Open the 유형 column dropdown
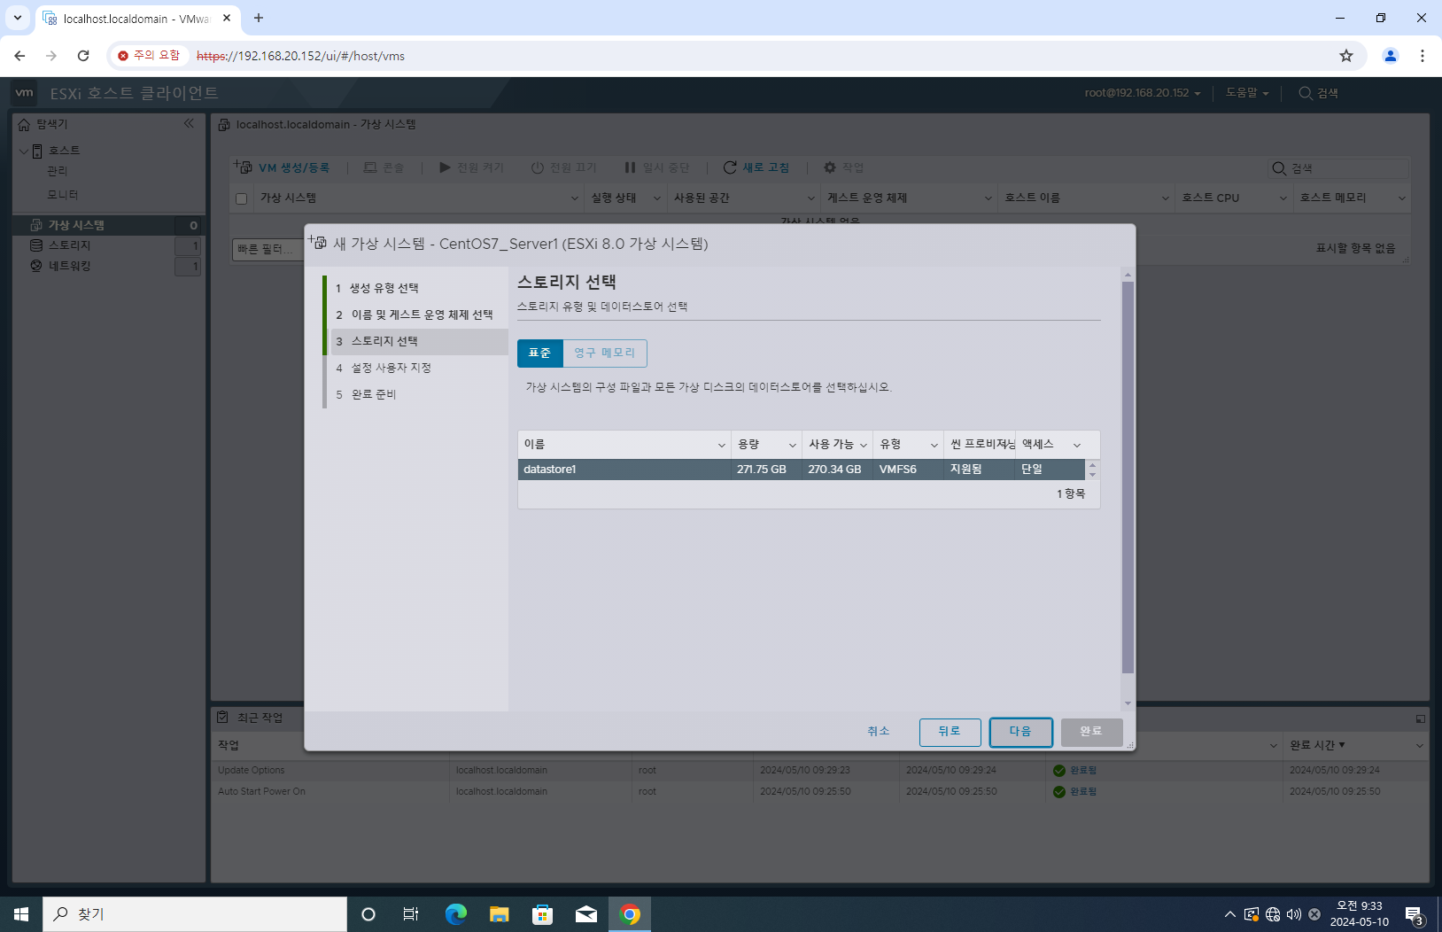Image resolution: width=1442 pixels, height=932 pixels. [934, 445]
